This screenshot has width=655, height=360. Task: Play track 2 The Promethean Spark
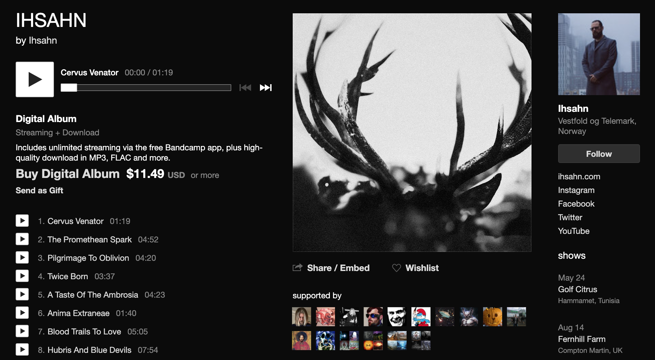[x=22, y=239]
